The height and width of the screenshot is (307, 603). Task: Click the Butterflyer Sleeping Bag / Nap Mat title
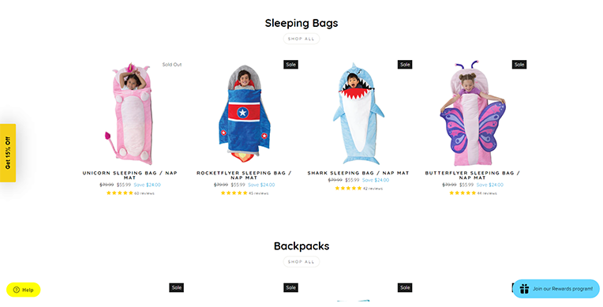[x=472, y=175]
